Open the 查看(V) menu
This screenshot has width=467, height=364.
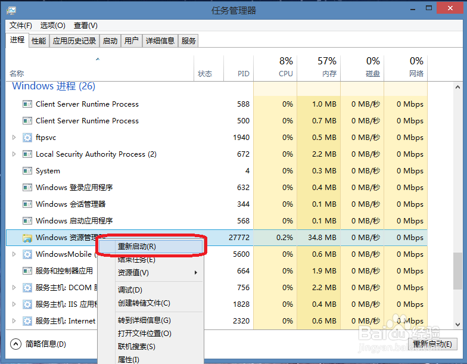86,25
